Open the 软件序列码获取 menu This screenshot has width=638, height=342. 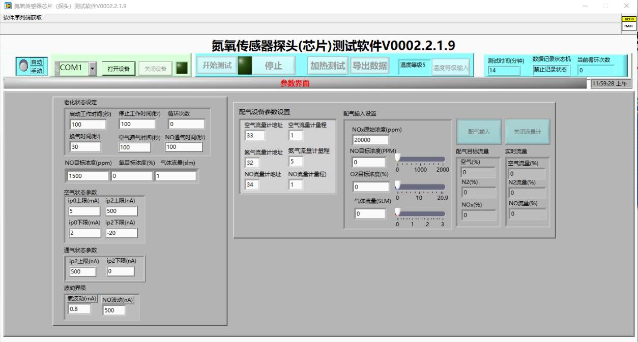(x=23, y=17)
